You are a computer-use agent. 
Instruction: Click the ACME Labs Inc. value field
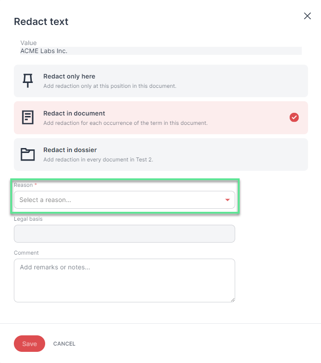(161, 51)
